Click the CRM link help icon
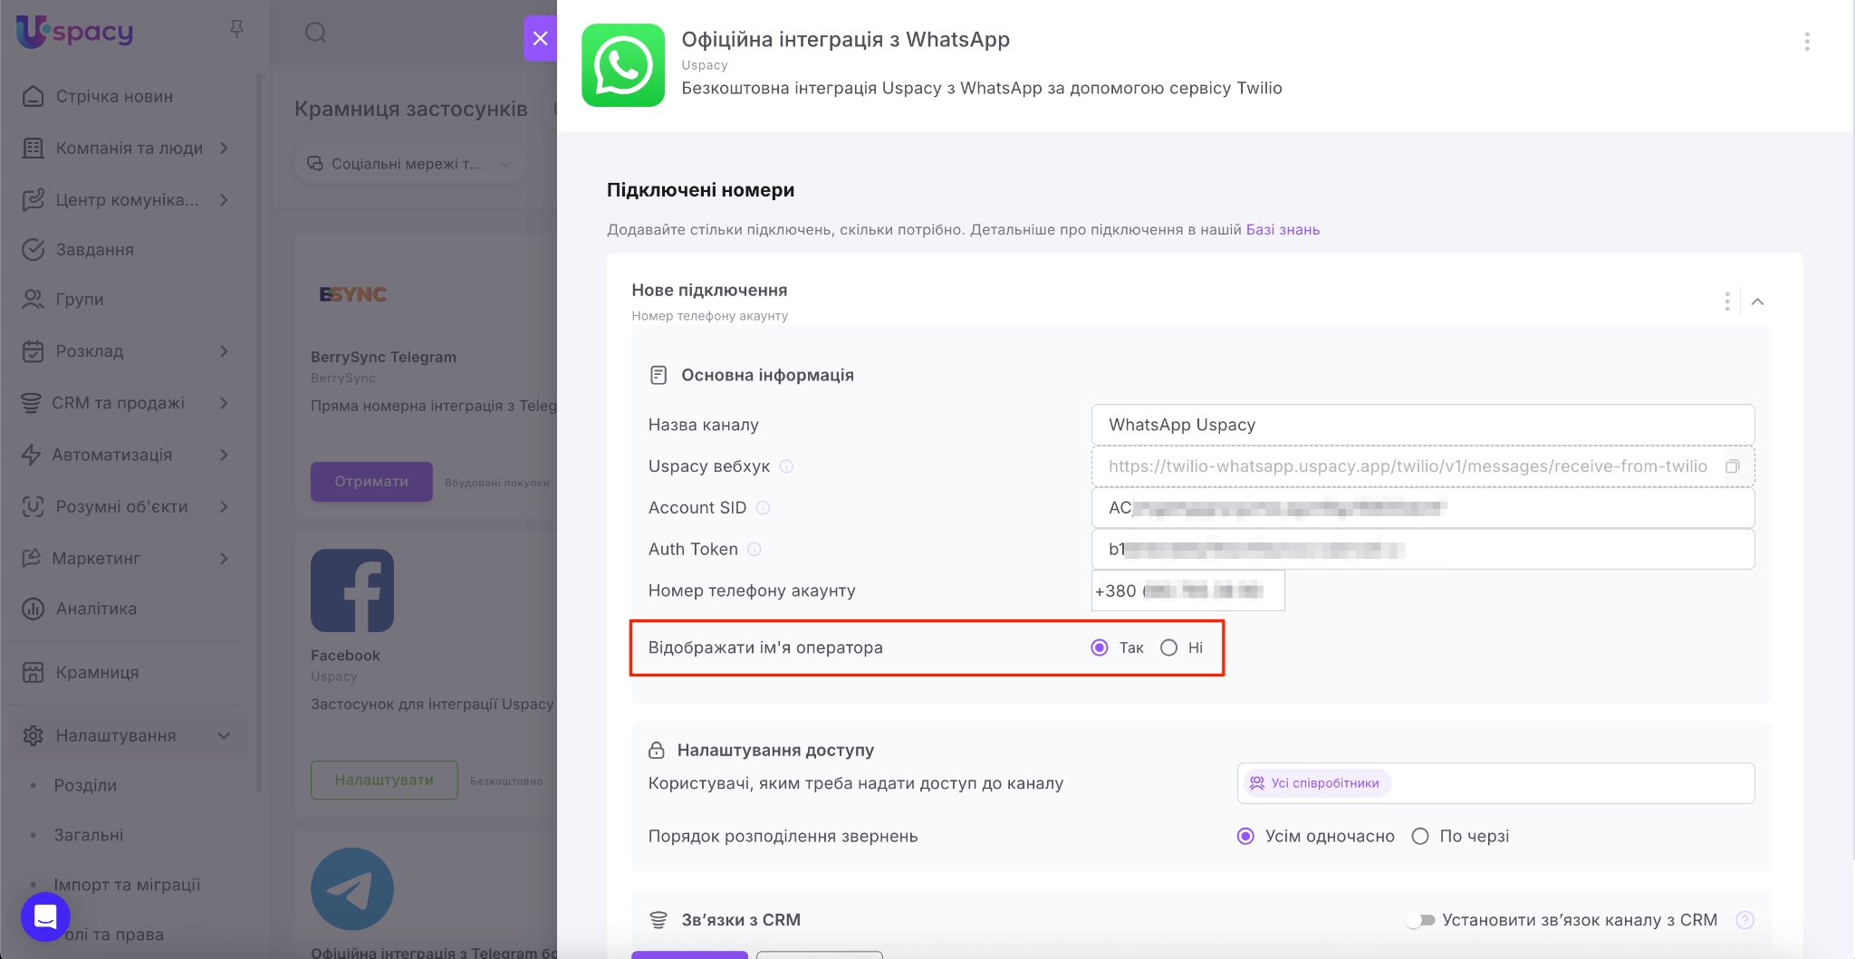 point(1744,920)
